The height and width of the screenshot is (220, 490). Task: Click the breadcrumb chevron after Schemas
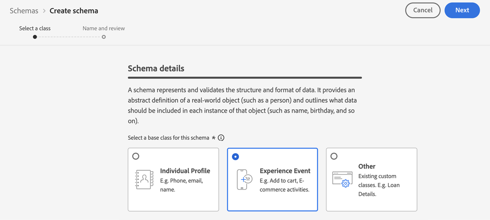click(x=44, y=11)
